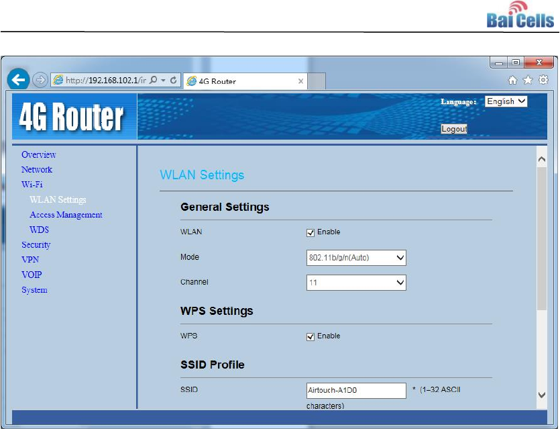Click the Internet Explorer icon in address bar

58,80
